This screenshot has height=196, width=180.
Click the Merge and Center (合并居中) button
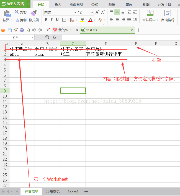[150, 13]
